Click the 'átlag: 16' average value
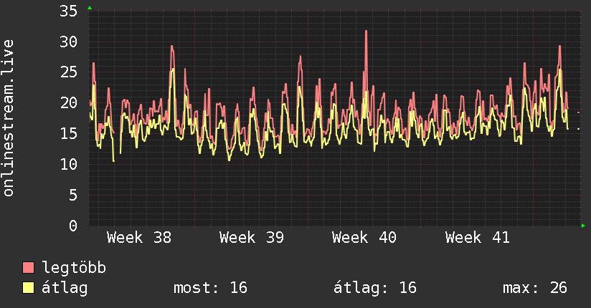The width and height of the screenshot is (591, 308). pyautogui.click(x=375, y=288)
